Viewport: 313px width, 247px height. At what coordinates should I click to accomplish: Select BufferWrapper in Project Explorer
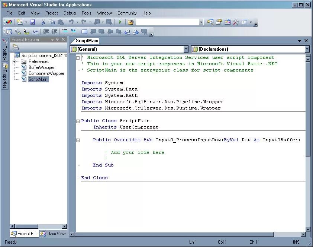pyautogui.click(x=42, y=67)
